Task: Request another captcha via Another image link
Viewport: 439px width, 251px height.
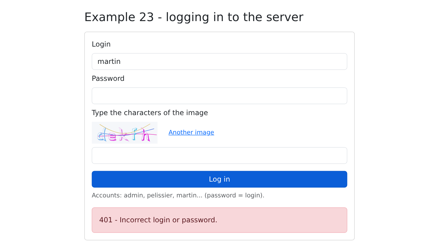Action: (x=191, y=132)
